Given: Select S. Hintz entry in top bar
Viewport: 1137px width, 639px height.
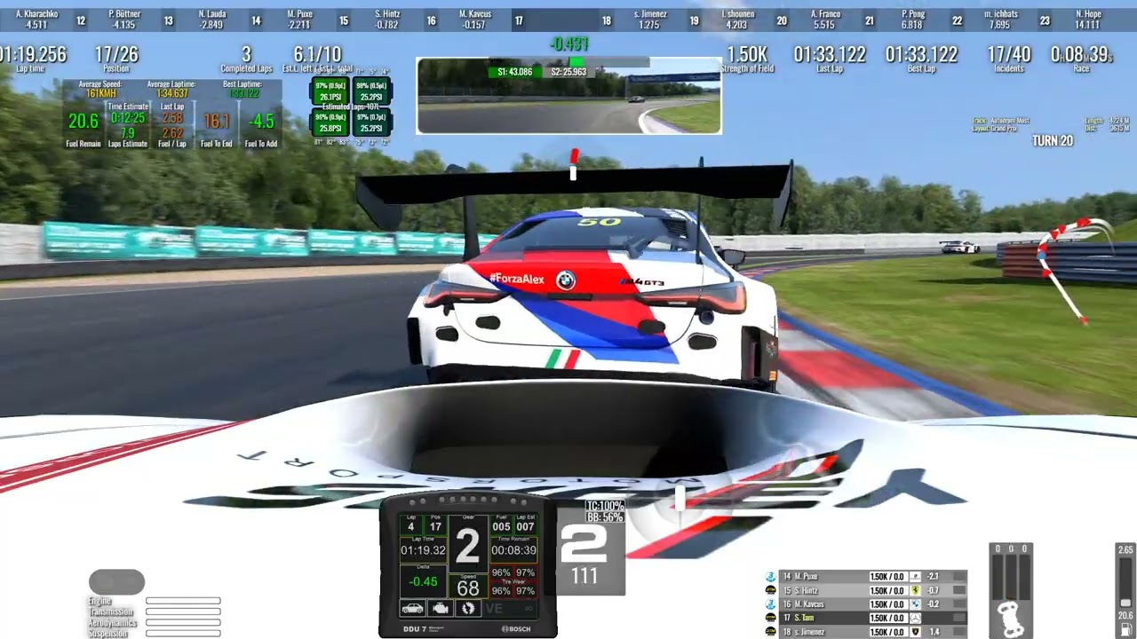Looking at the screenshot, I should pos(386,20).
